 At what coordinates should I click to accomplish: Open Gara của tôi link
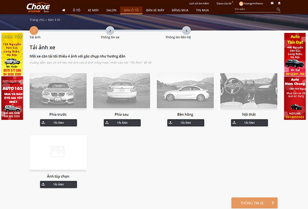[x=224, y=3]
